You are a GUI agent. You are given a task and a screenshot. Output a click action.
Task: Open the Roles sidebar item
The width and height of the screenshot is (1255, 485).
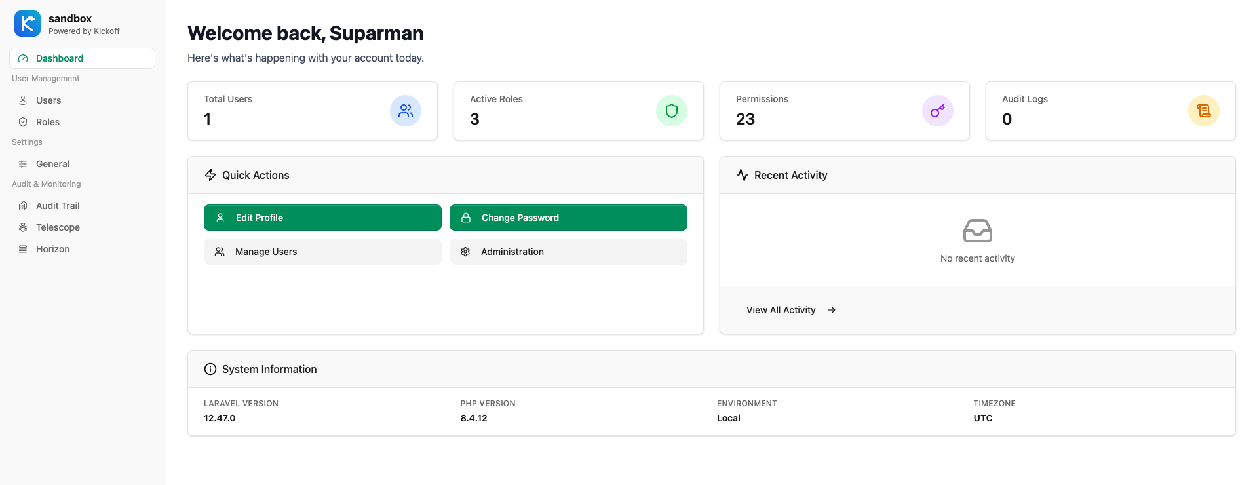[48, 122]
